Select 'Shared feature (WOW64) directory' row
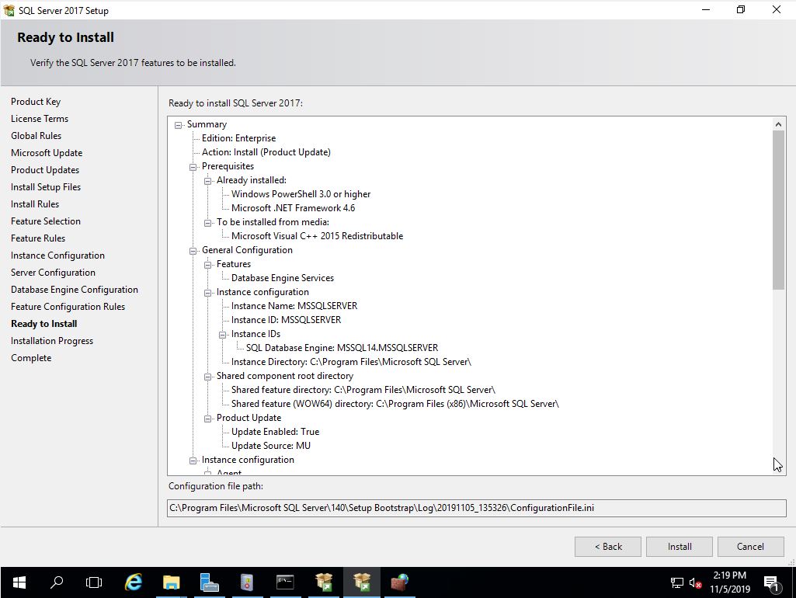This screenshot has height=598, width=796. 395,404
